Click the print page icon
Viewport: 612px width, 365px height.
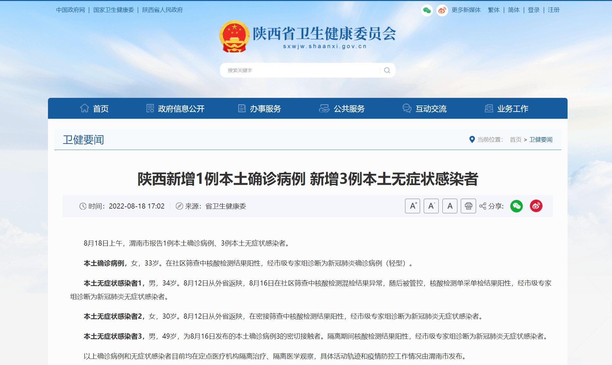pos(468,206)
